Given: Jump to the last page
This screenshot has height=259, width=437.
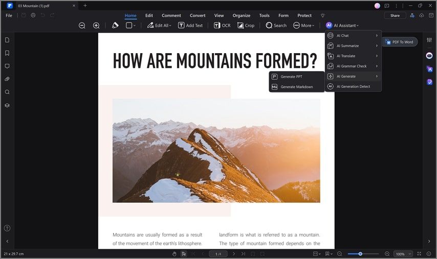Looking at the screenshot, I should click(x=243, y=254).
